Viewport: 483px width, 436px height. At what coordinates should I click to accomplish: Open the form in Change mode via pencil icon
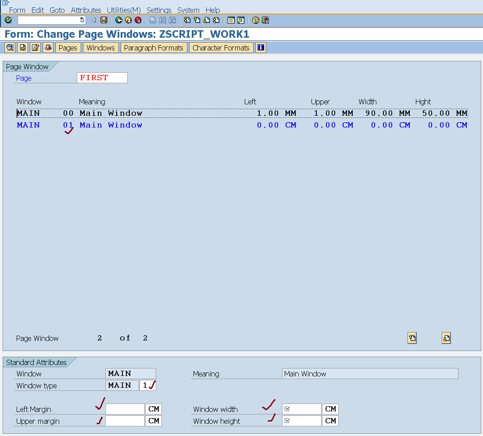pyautogui.click(x=35, y=47)
